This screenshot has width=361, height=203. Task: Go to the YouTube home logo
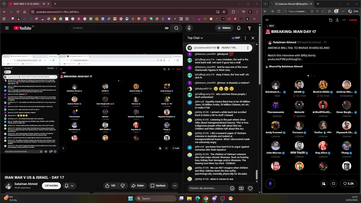[x=23, y=28]
